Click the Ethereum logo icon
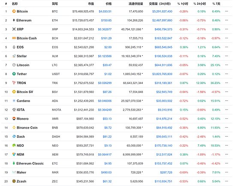The width and height of the screenshot is (237, 186). click(x=14, y=20)
